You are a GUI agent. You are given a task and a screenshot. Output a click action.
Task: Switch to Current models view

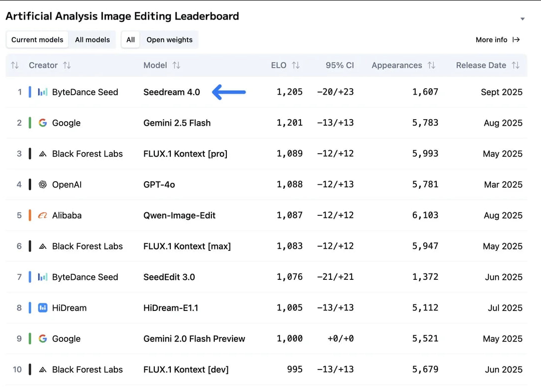click(x=38, y=40)
